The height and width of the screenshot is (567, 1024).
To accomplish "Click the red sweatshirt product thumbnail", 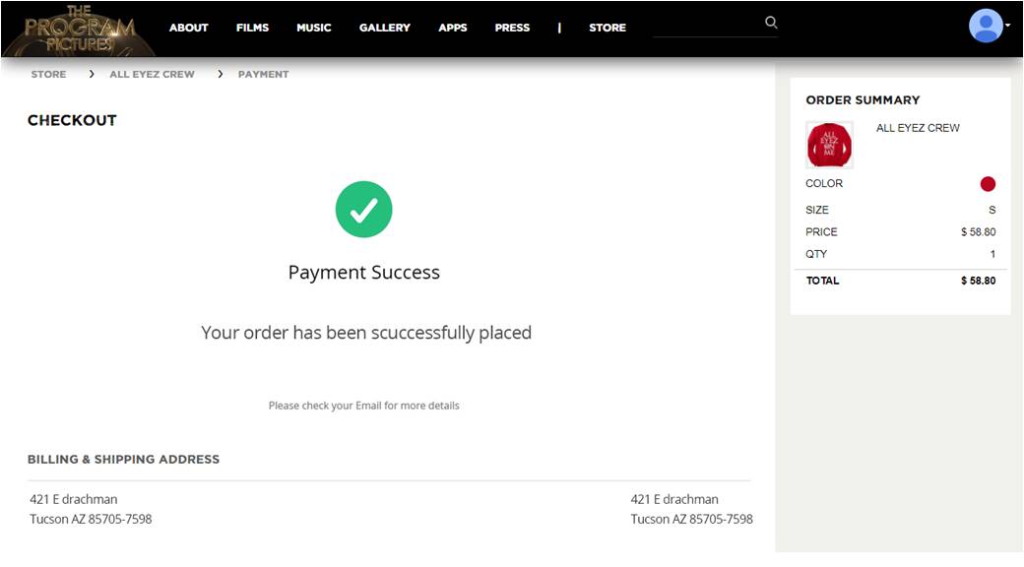I will click(x=829, y=145).
